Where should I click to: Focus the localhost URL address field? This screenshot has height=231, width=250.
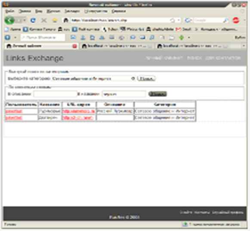tap(120, 20)
